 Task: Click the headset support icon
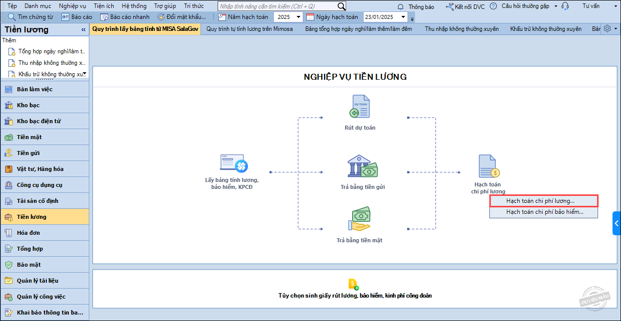tap(565, 6)
